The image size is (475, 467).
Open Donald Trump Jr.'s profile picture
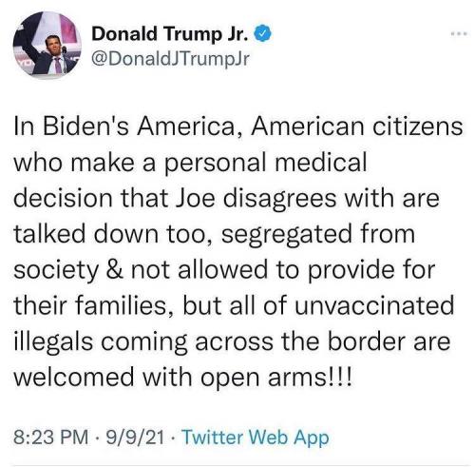47,46
